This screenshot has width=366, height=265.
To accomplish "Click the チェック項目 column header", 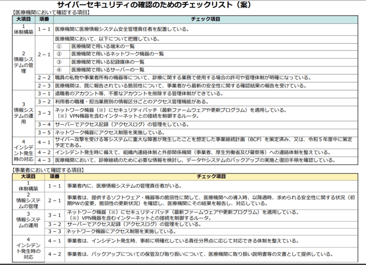I will pyautogui.click(x=207, y=18).
